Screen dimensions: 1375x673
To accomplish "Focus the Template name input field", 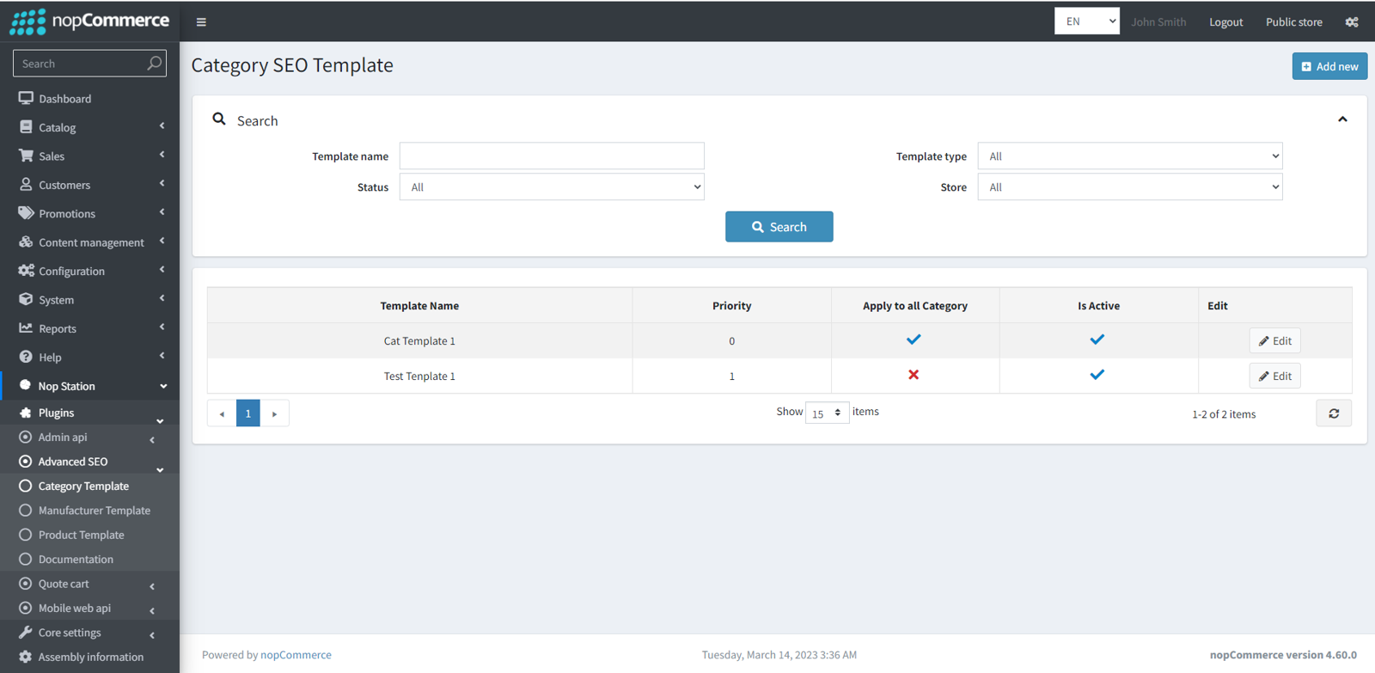I will point(552,156).
